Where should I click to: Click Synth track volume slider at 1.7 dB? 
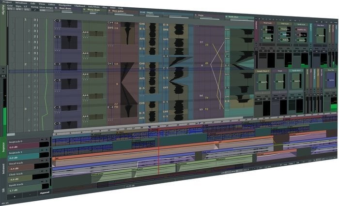pos(28,188)
